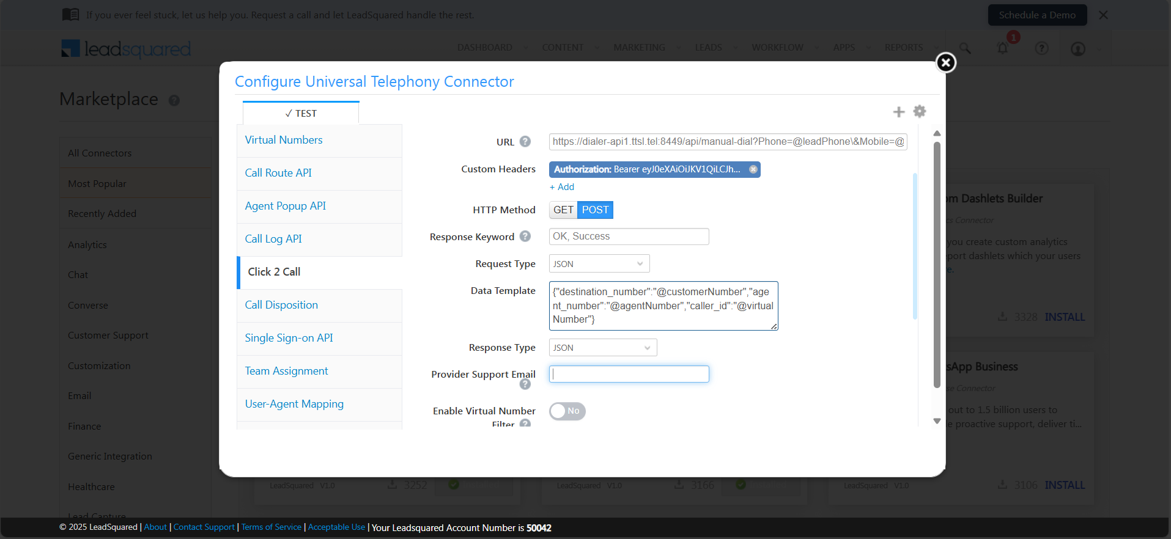Click the Provider Support Email help icon
The image size is (1171, 539).
pyautogui.click(x=525, y=384)
